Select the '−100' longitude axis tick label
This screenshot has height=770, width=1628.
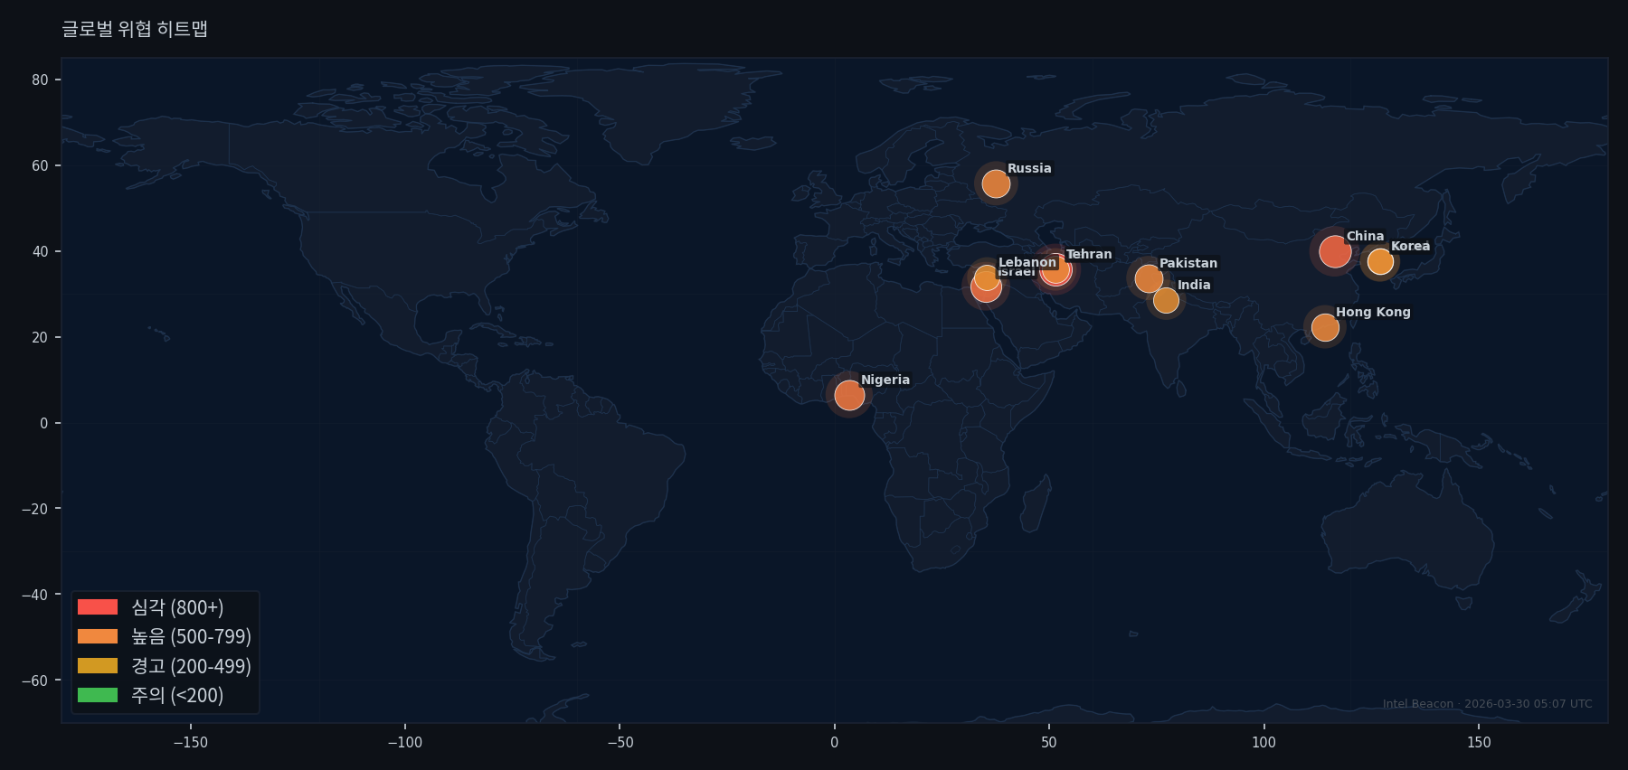point(405,743)
